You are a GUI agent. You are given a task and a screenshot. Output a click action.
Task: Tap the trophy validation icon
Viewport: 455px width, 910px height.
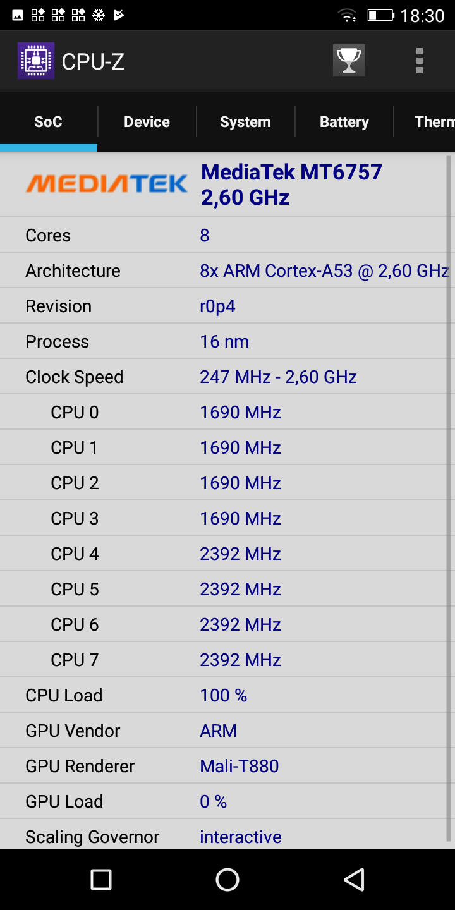pyautogui.click(x=349, y=61)
